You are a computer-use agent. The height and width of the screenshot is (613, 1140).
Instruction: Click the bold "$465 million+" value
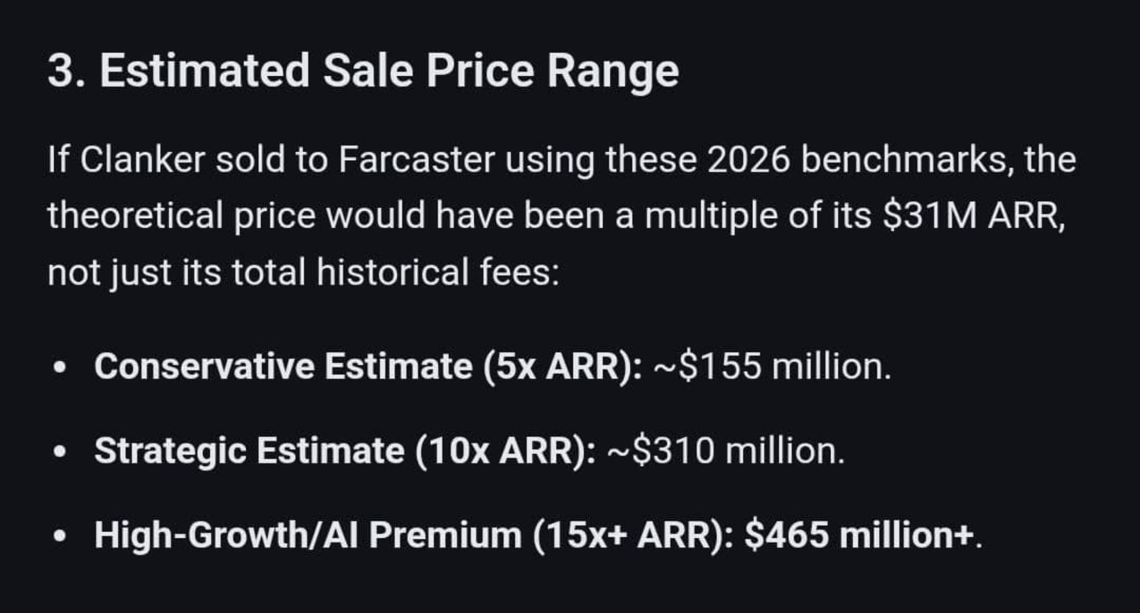pos(858,536)
